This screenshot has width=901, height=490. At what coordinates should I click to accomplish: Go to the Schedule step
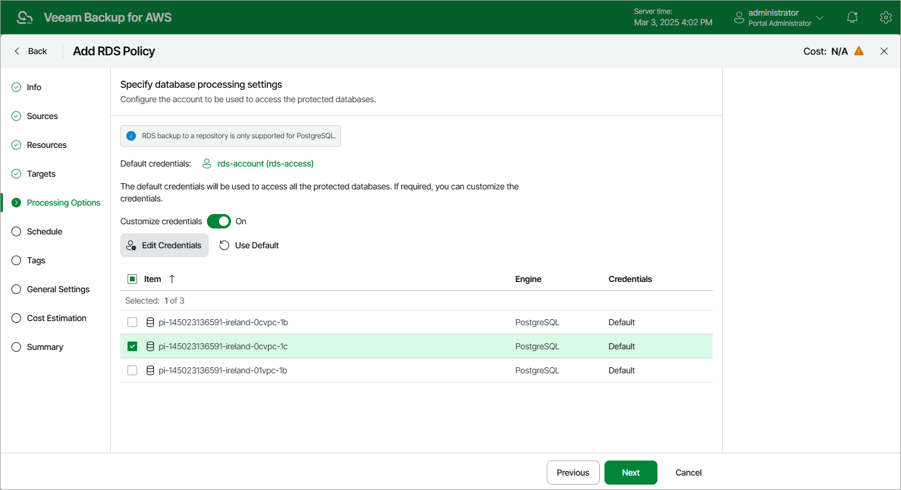tap(45, 231)
